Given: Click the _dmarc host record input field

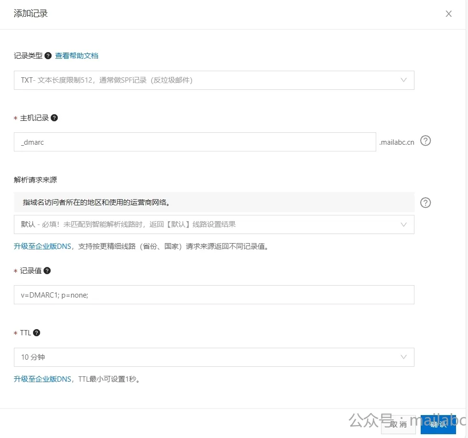Looking at the screenshot, I should pyautogui.click(x=195, y=142).
